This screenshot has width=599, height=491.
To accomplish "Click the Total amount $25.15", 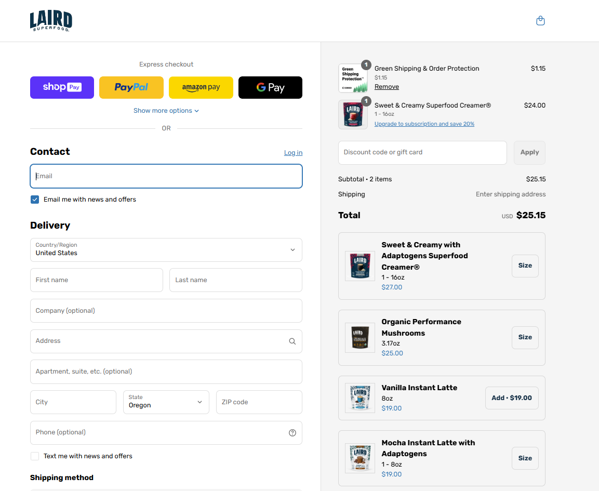I will [530, 215].
